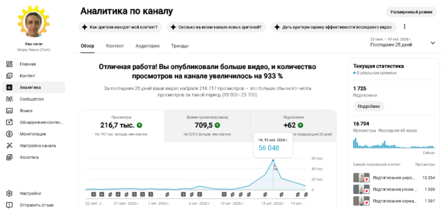Open Фонотека audio library
The height and width of the screenshot is (210, 444).
coord(33,157)
